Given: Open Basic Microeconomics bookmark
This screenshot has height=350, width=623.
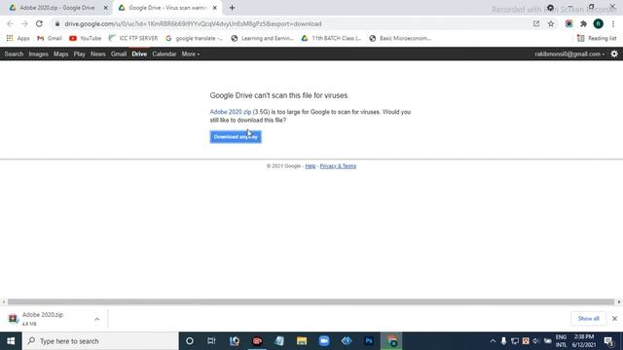Looking at the screenshot, I should 400,38.
